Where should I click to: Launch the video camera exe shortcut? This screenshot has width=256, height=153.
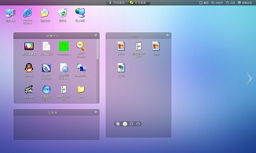29,91
